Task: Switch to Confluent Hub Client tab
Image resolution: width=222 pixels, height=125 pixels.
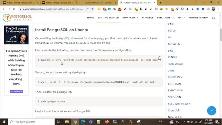Action: (99, 3)
